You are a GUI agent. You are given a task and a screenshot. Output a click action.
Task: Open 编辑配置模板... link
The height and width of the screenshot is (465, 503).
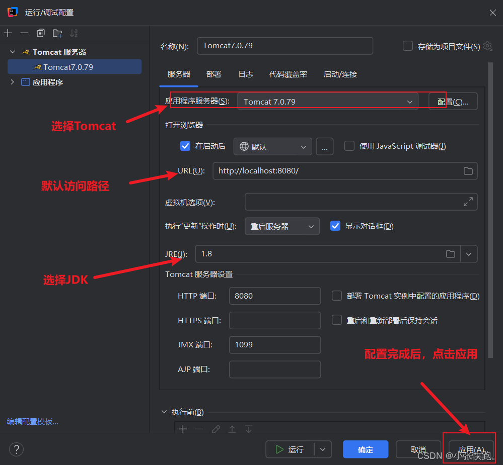click(33, 421)
